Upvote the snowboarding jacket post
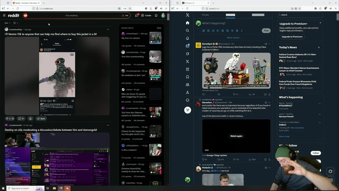This screenshot has width=339, height=191. 7,119
